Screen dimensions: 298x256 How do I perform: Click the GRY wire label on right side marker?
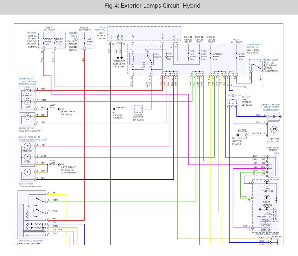(43, 122)
